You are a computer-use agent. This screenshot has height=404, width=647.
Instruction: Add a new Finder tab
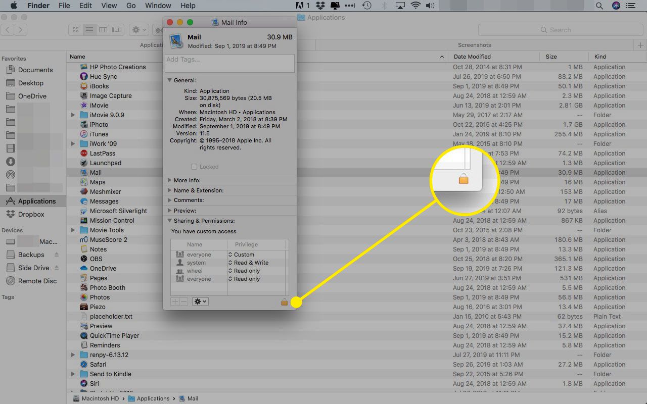pos(640,45)
